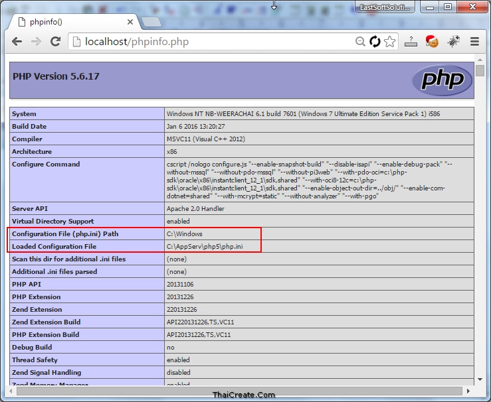Click the Virtual Directory Support label
Image resolution: width=491 pixels, height=402 pixels.
coord(53,222)
